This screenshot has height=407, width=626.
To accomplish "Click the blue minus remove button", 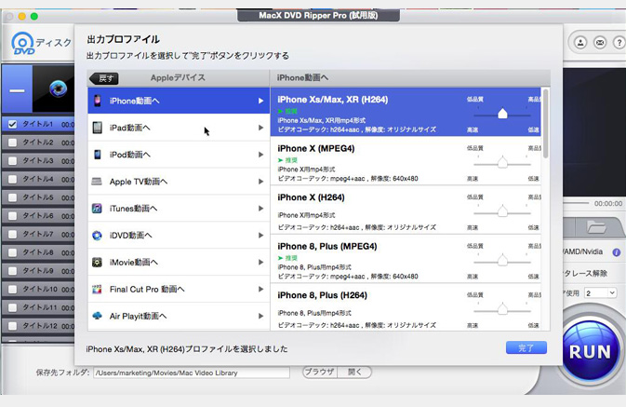I will tap(17, 89).
